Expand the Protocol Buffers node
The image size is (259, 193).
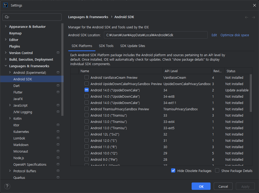pos(10,171)
